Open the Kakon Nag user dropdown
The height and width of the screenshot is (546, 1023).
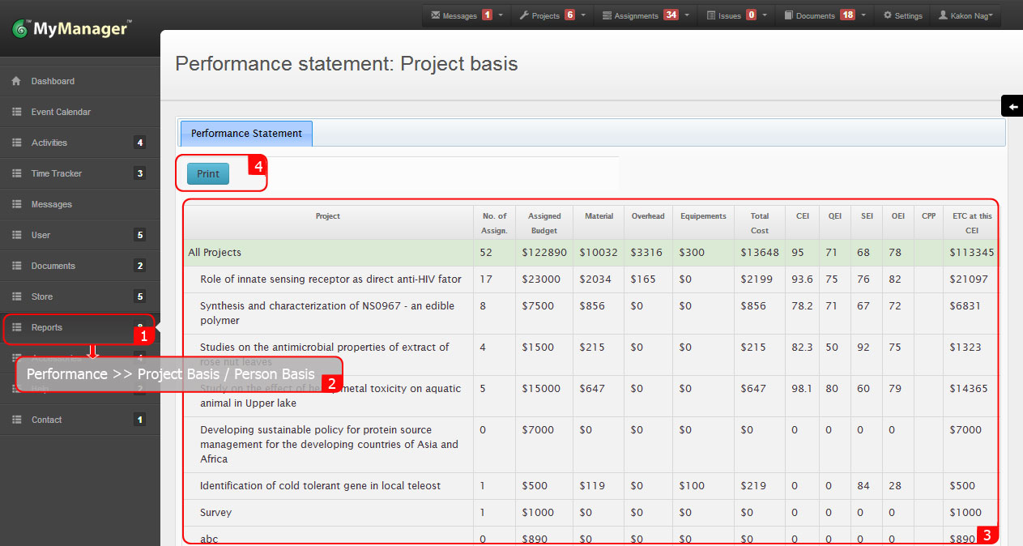pyautogui.click(x=968, y=15)
